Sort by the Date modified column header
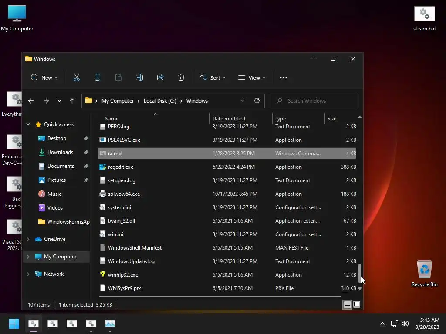Image resolution: width=446 pixels, height=334 pixels. click(229, 118)
